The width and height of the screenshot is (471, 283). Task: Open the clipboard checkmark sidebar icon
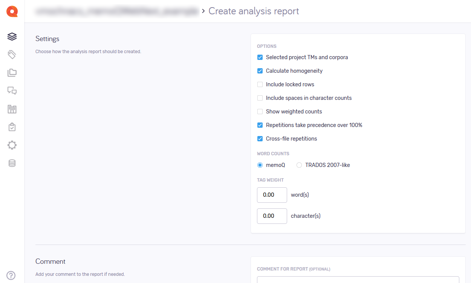click(x=12, y=127)
